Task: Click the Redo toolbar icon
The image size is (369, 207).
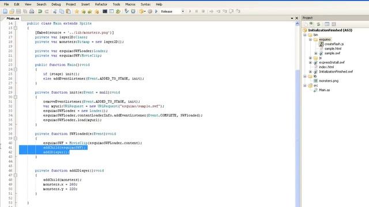Action: (x=47, y=11)
